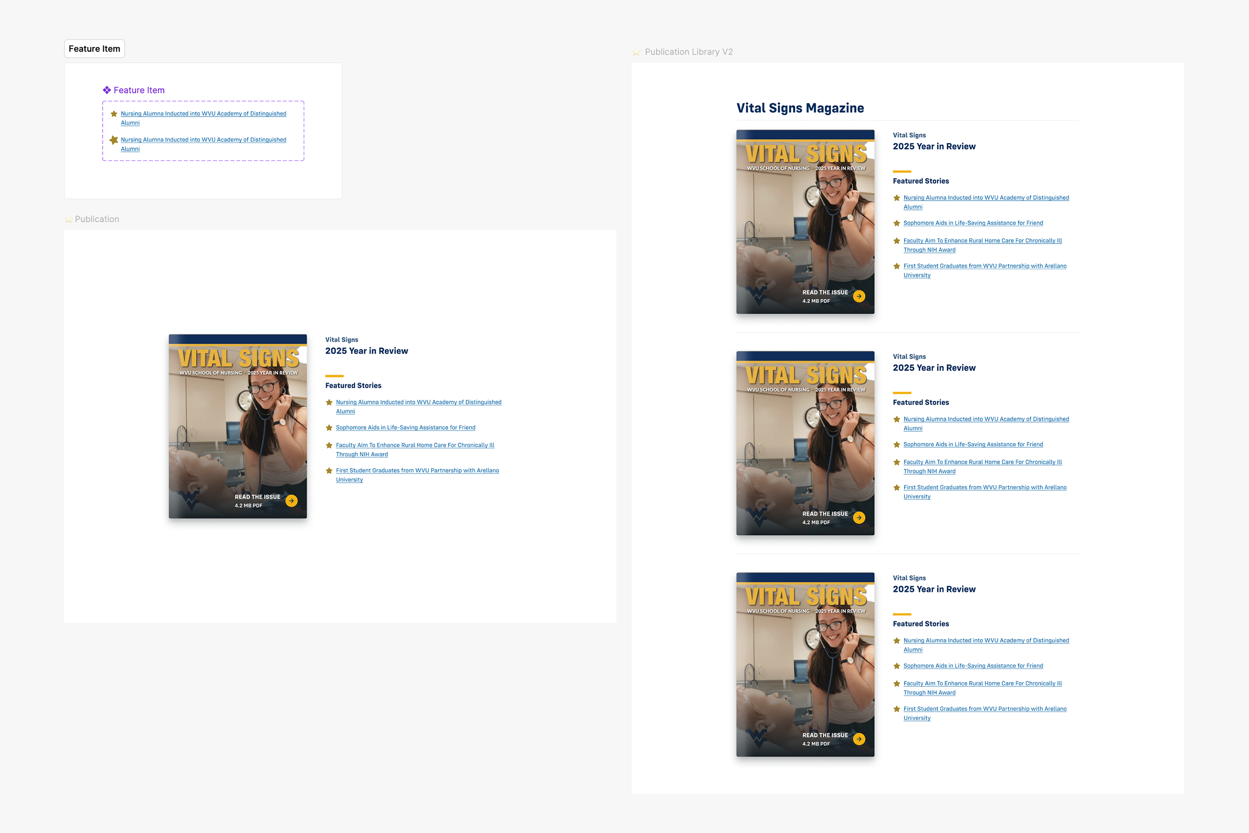Screen dimensions: 1249x833
Task: Follow First Student Graduates link in top Library card
Action: (985, 270)
